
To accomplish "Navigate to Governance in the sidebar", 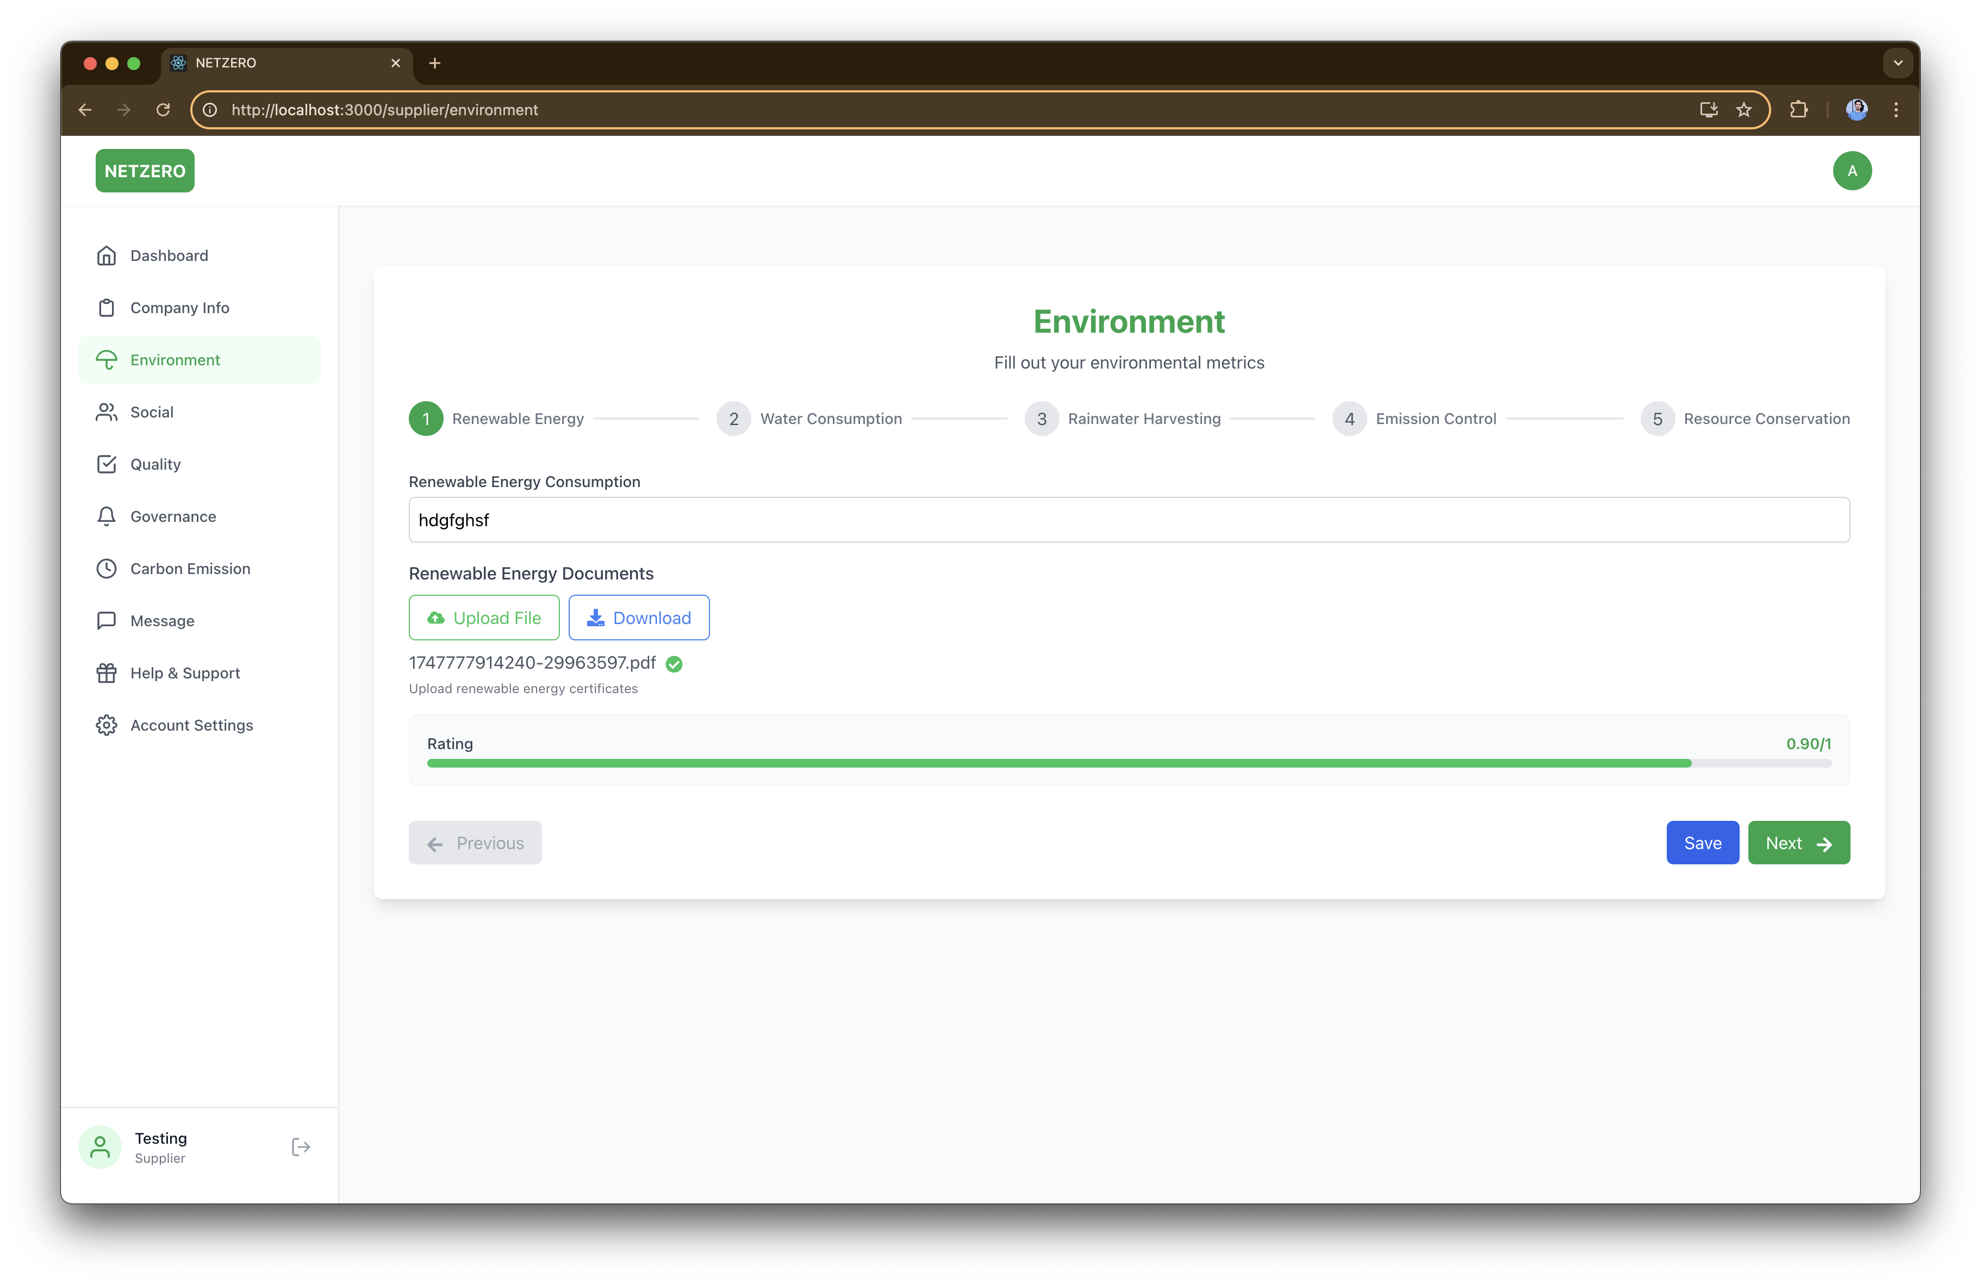I will (173, 517).
